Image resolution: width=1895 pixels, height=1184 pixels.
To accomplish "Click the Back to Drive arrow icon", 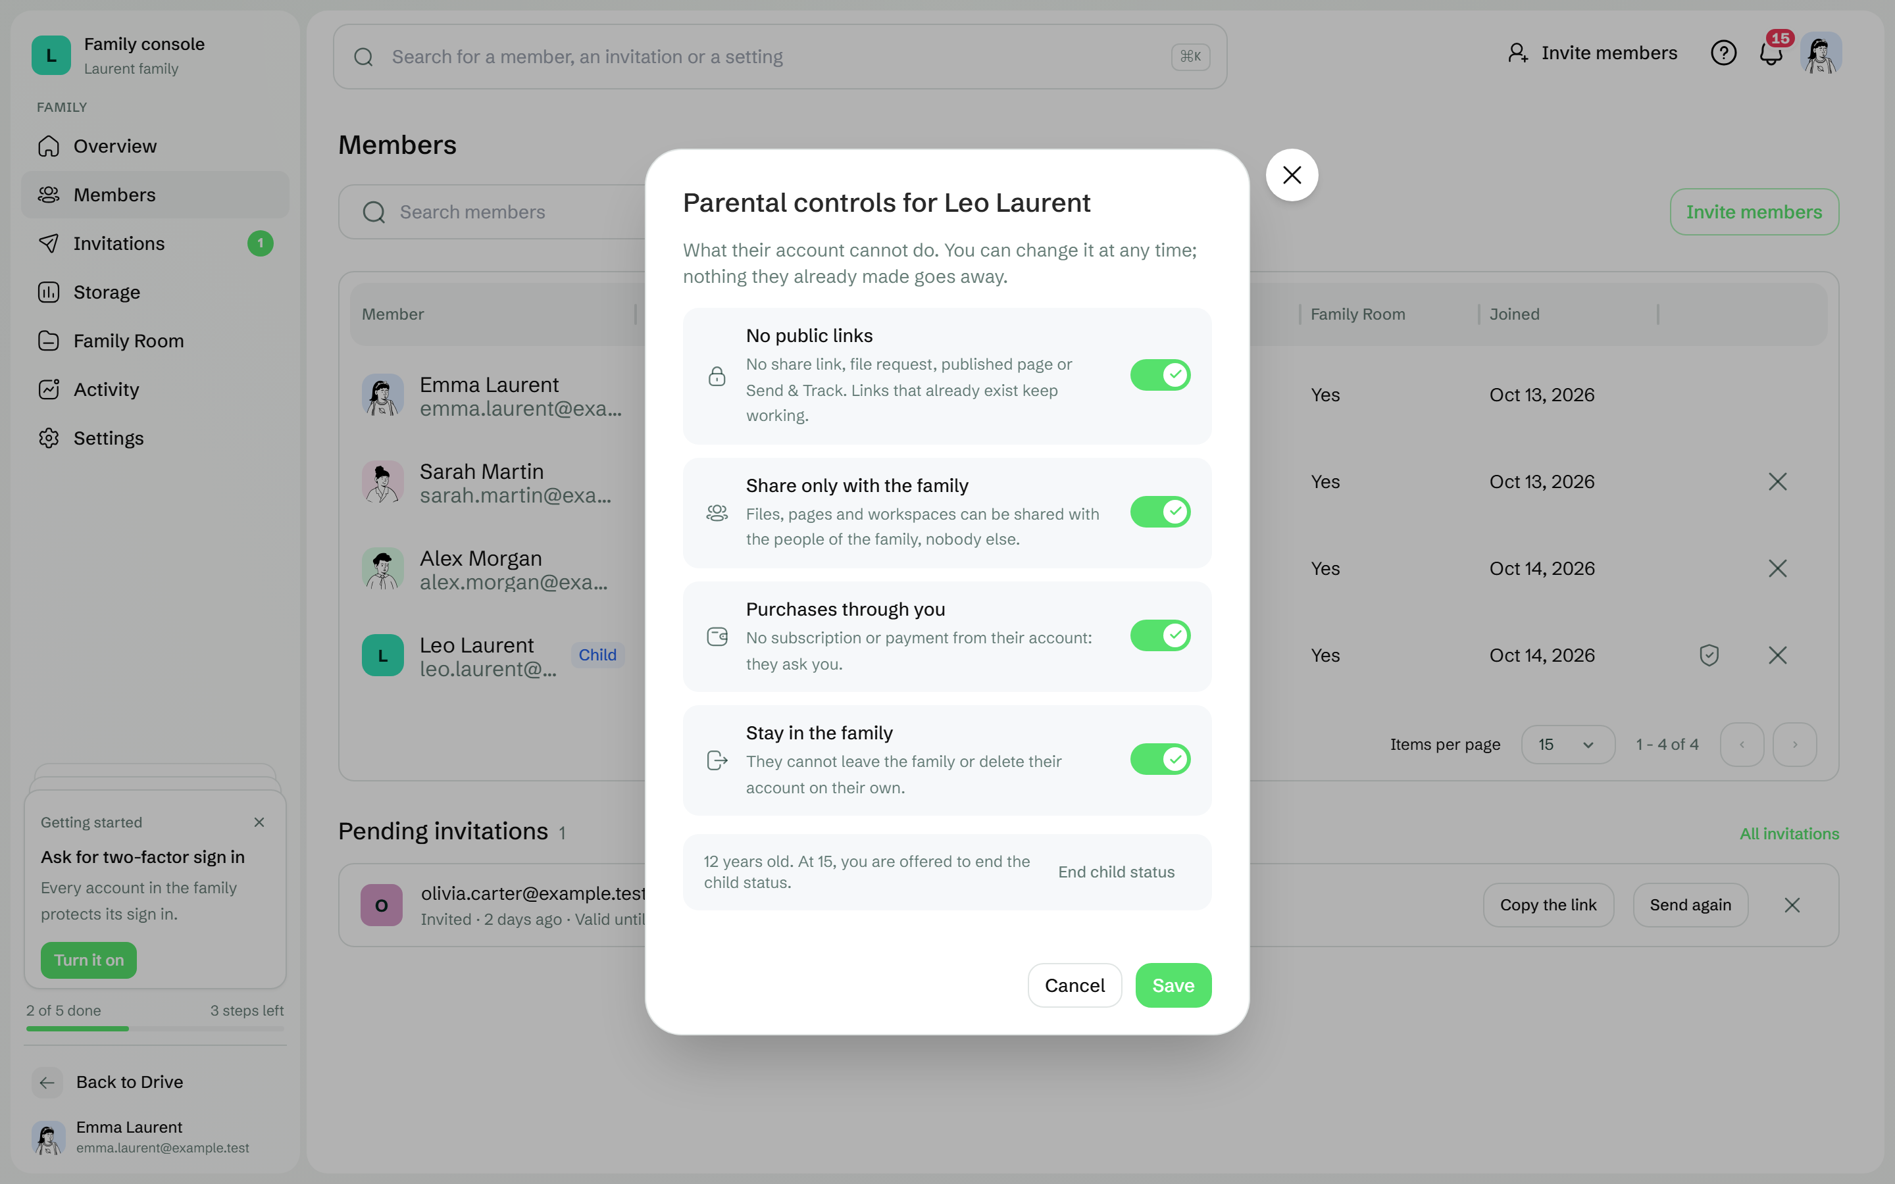I will pyautogui.click(x=47, y=1082).
